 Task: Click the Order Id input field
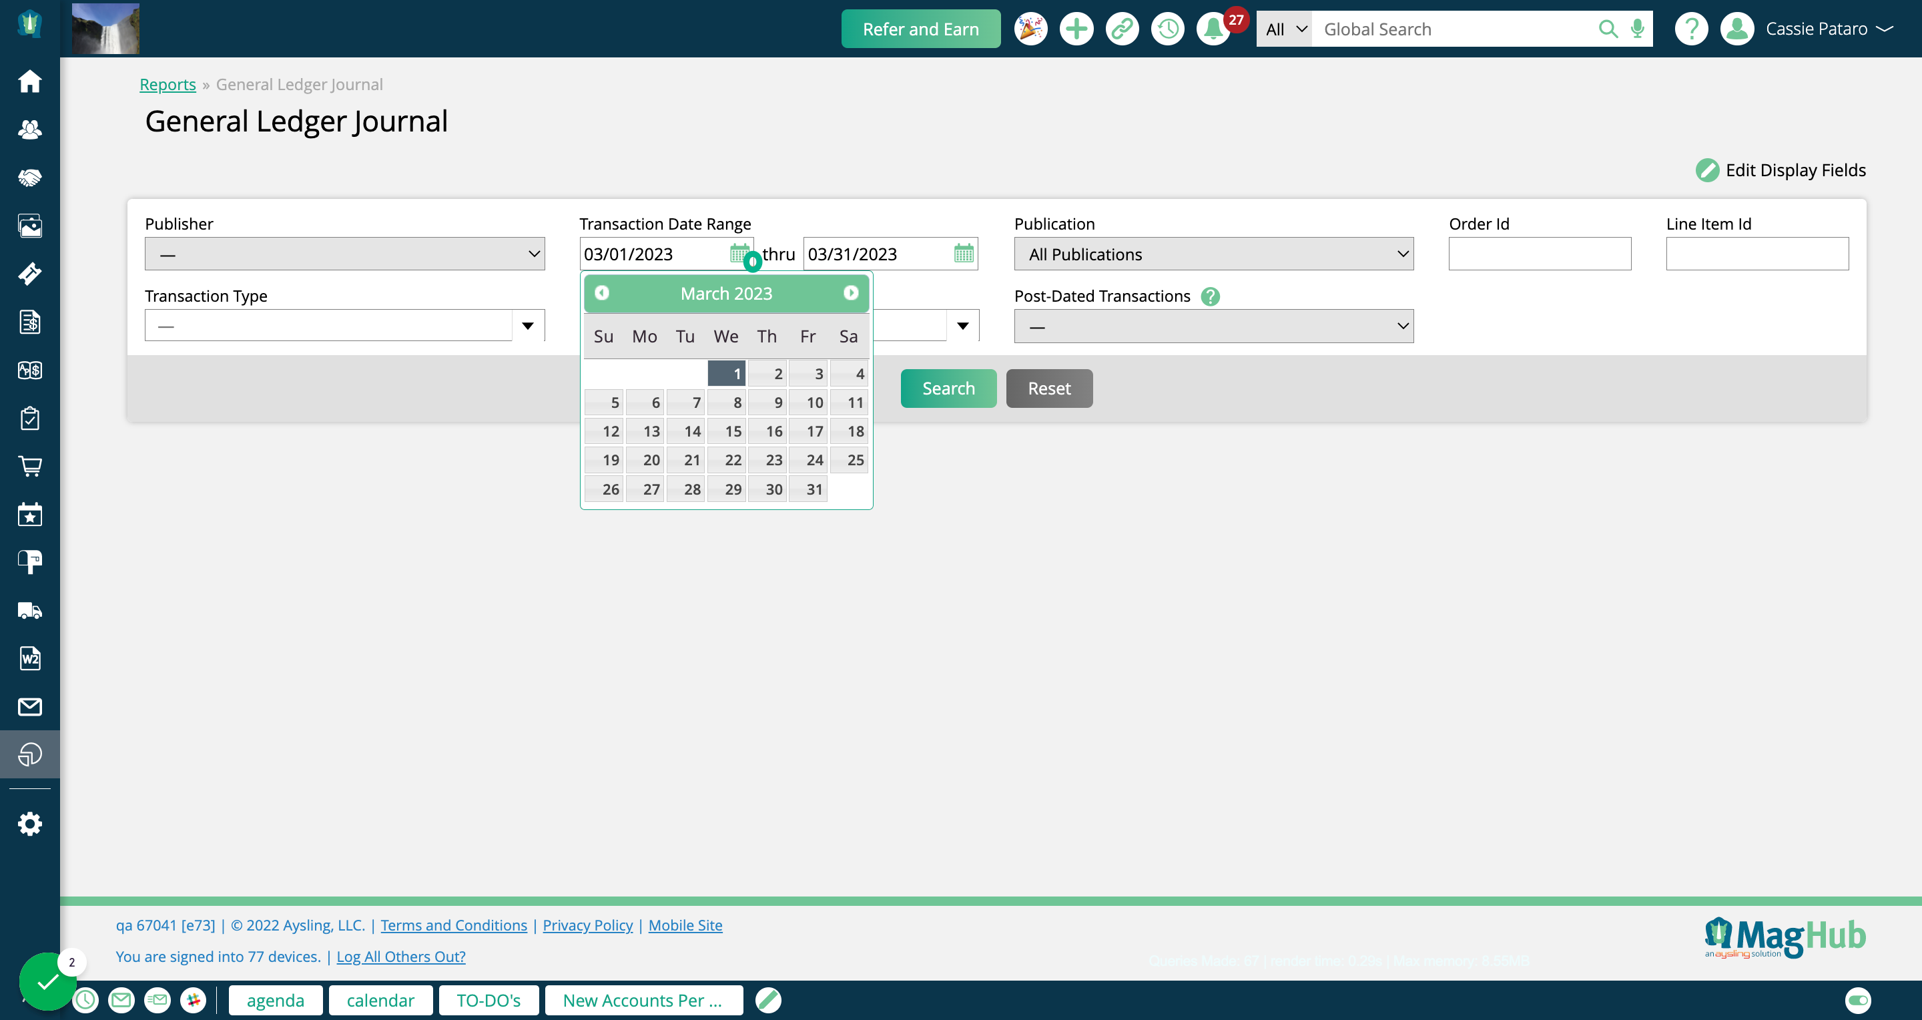pyautogui.click(x=1540, y=254)
